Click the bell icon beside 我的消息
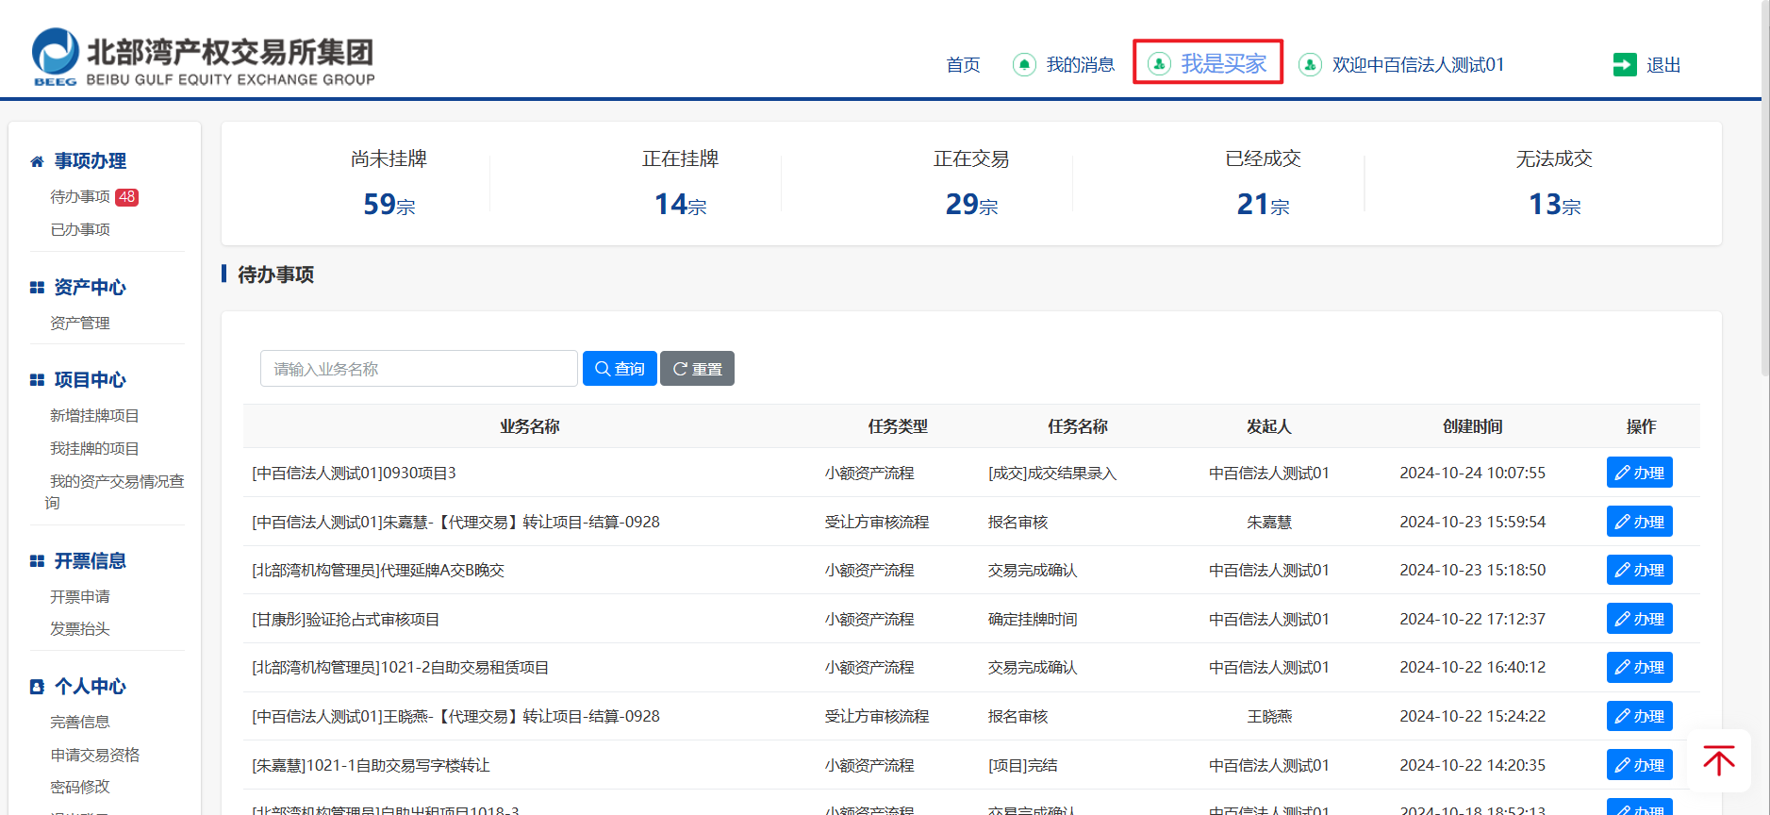This screenshot has height=815, width=1770. (1024, 64)
